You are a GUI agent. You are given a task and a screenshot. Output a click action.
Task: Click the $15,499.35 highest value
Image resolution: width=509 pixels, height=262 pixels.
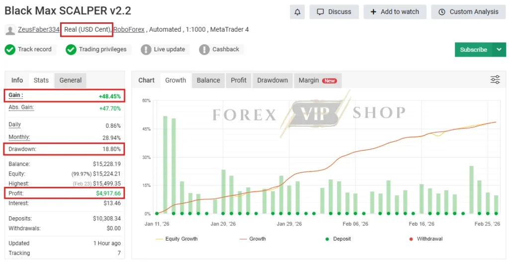click(x=107, y=184)
